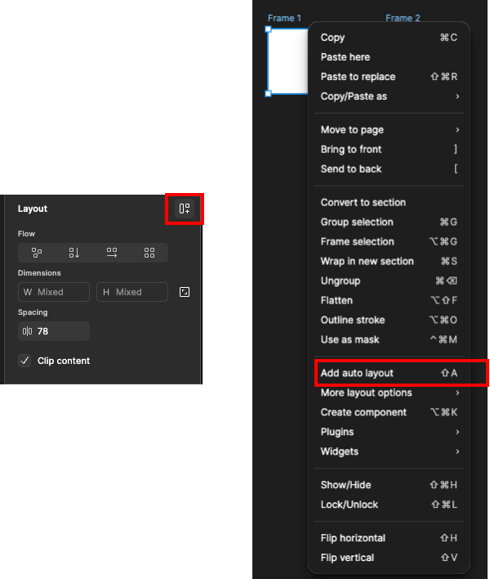Screen dimensions: 490x579
Task: Expand the Plugins submenu
Action: [390, 432]
